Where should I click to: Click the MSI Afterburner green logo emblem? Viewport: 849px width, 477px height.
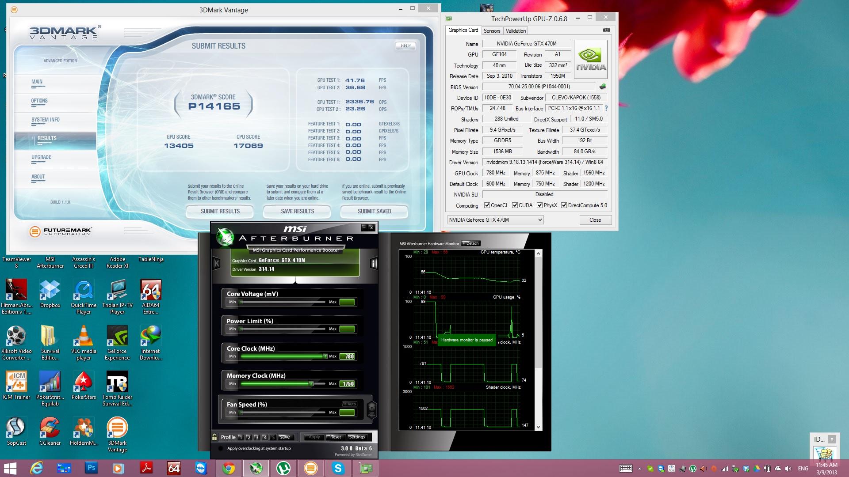tap(225, 237)
